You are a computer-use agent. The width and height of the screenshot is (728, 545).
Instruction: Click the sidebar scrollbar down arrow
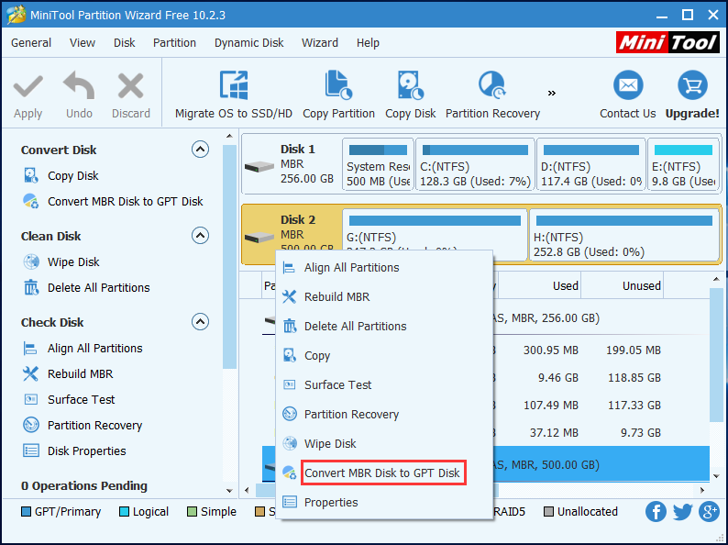point(229,491)
